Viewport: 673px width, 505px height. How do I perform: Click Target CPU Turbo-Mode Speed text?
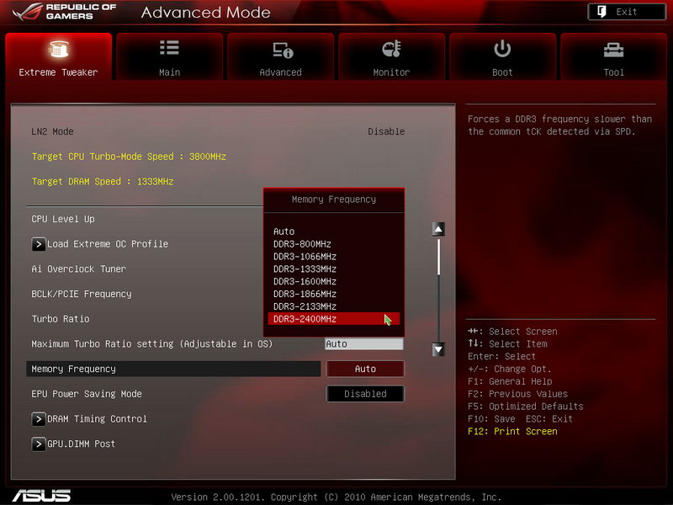[129, 157]
